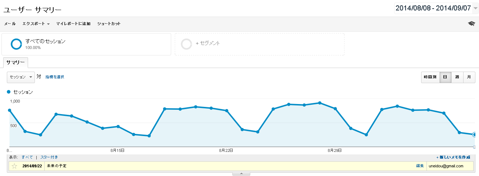Star the 2014/09/22 annotation

[x=14, y=166]
